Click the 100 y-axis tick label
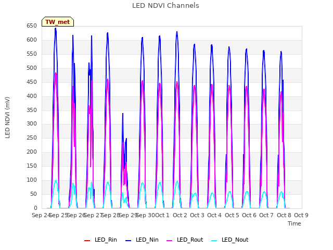 (x=32, y=180)
